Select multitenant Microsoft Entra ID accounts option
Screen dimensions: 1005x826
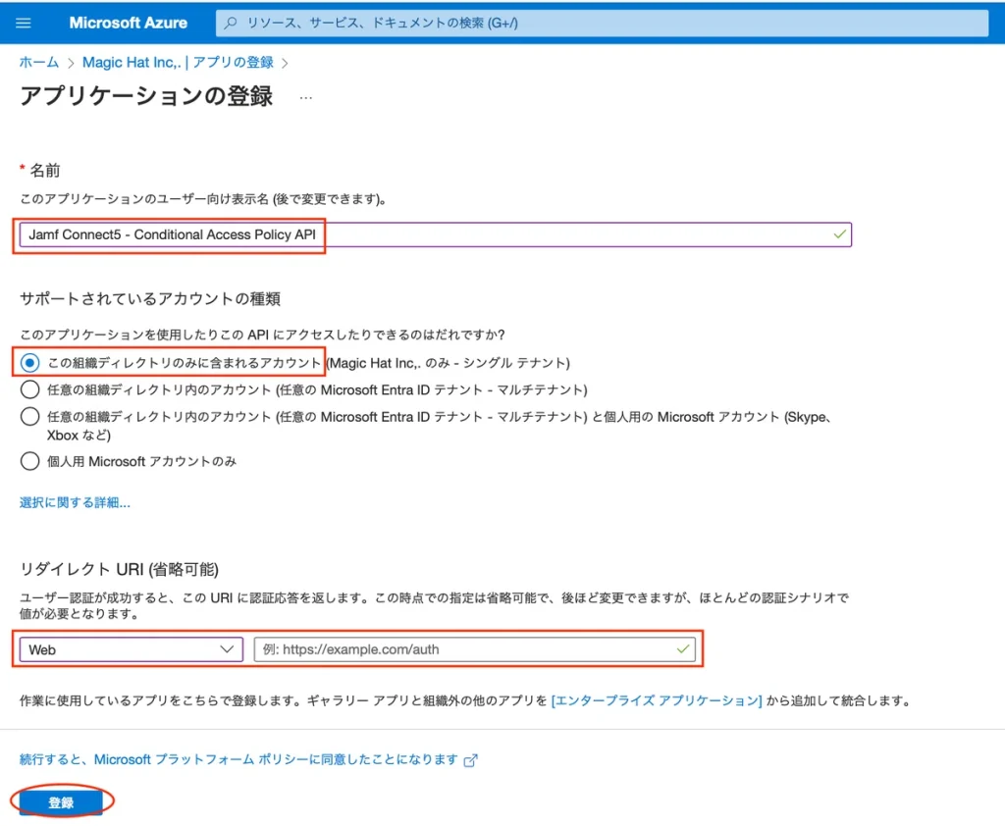click(x=30, y=389)
